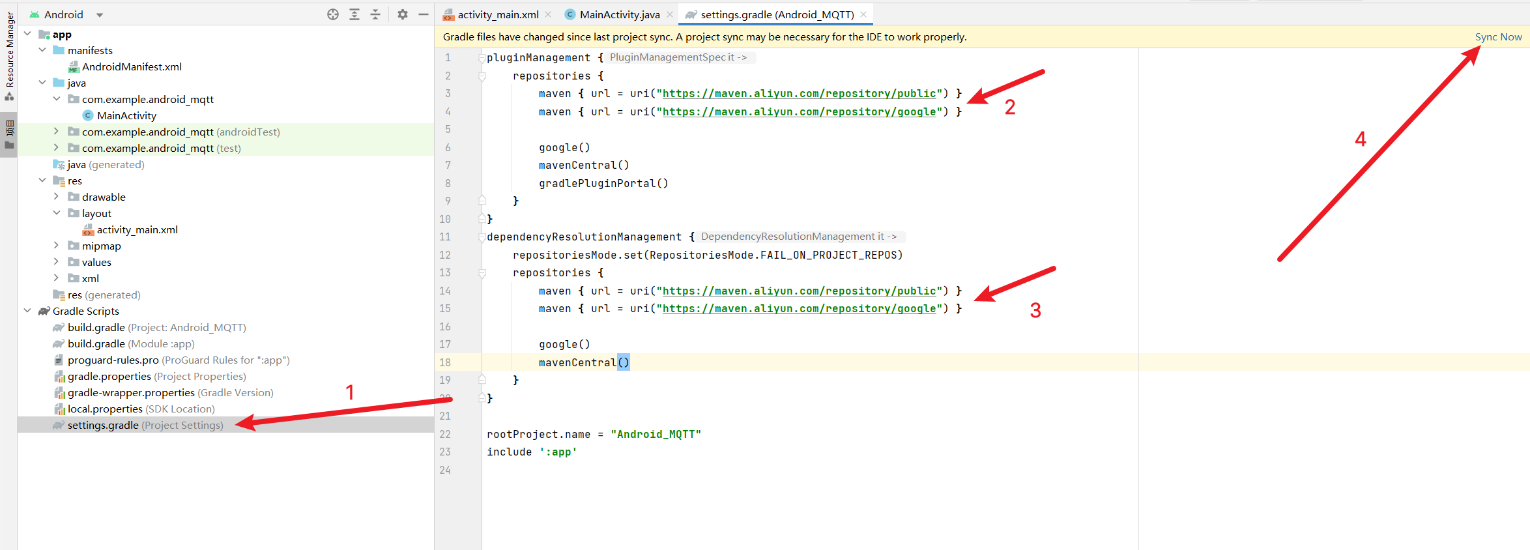
Task: Expand com.example.android_mqtt (androidTest) package
Action: pyautogui.click(x=57, y=131)
